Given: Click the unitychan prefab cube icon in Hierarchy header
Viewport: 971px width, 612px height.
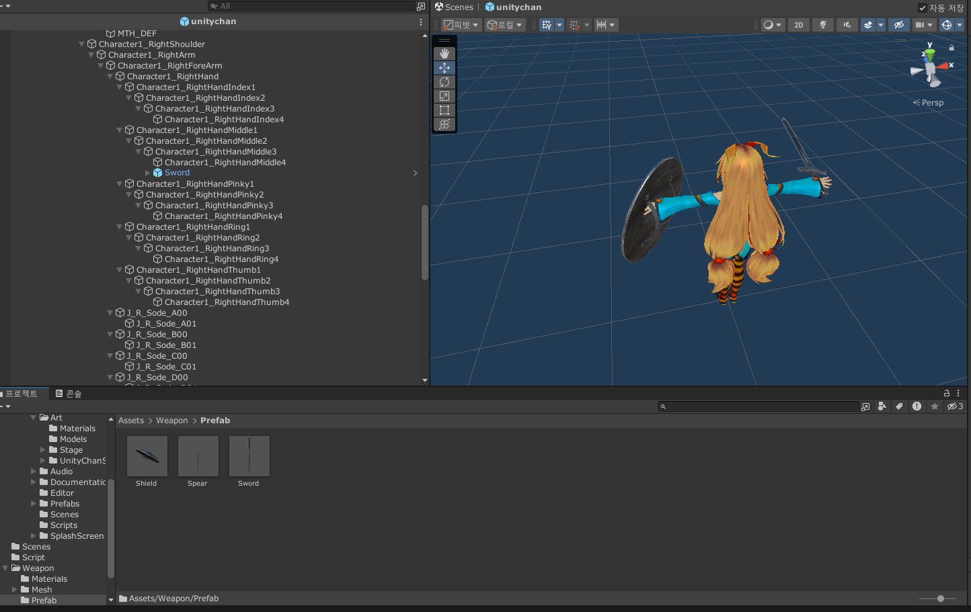Looking at the screenshot, I should [x=184, y=21].
